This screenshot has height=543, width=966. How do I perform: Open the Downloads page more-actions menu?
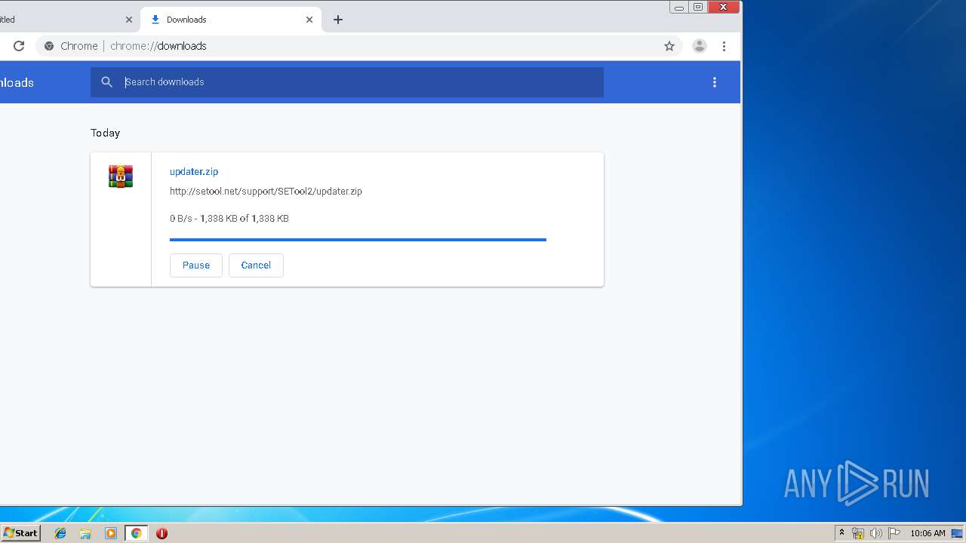[715, 82]
